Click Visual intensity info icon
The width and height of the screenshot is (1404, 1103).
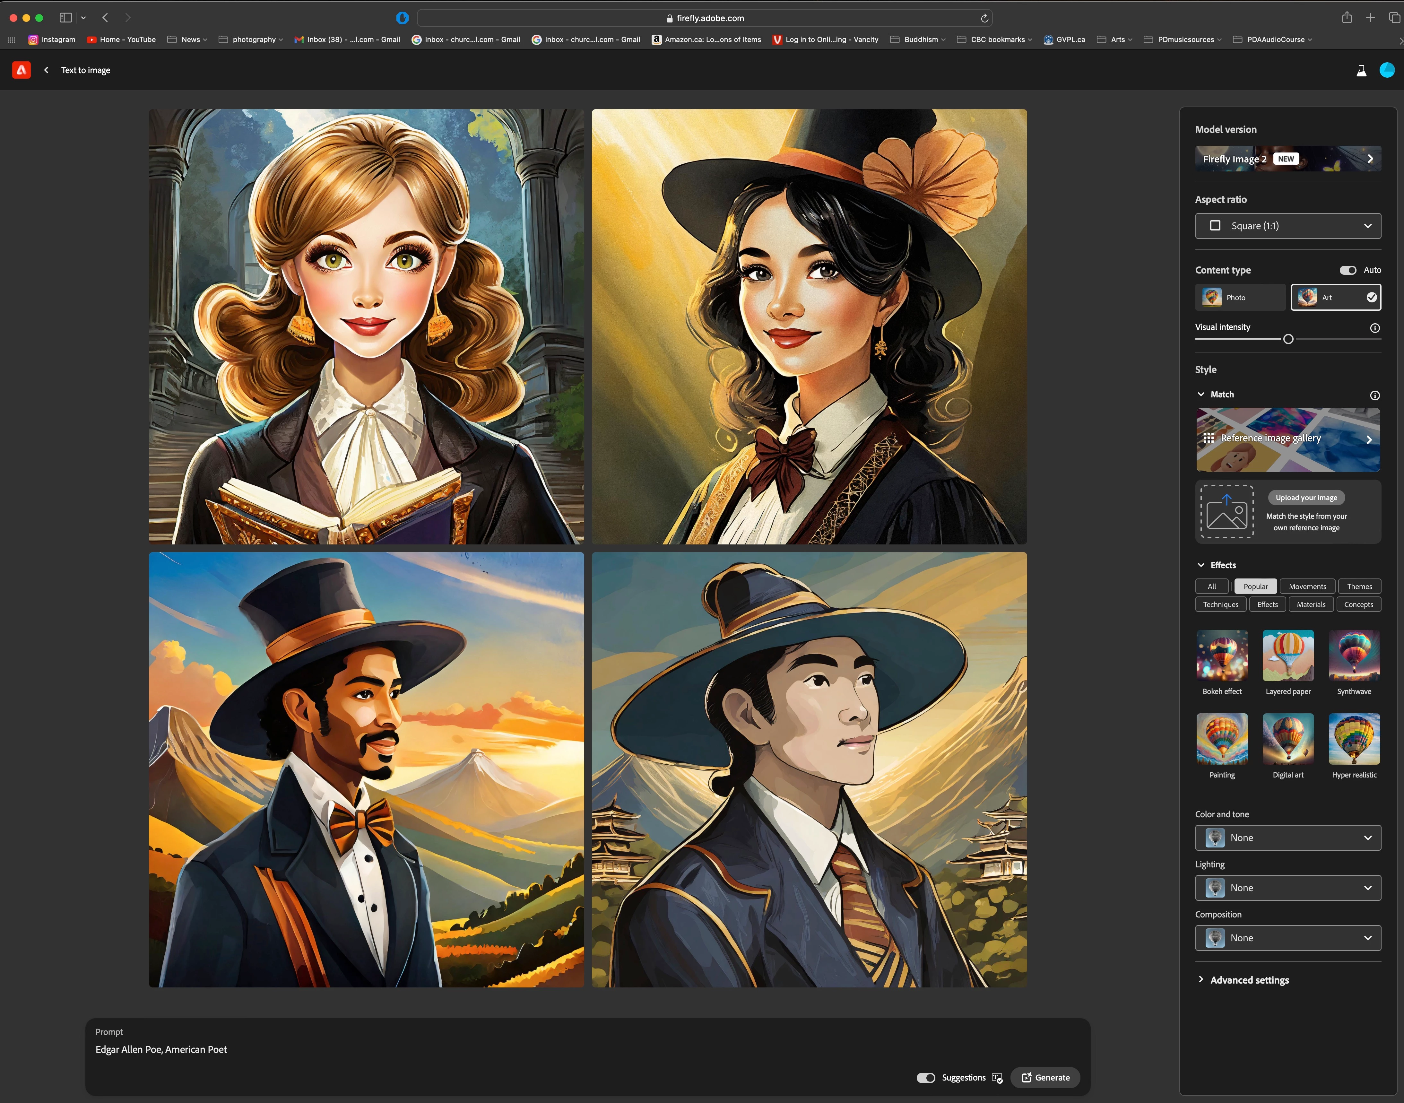coord(1374,328)
